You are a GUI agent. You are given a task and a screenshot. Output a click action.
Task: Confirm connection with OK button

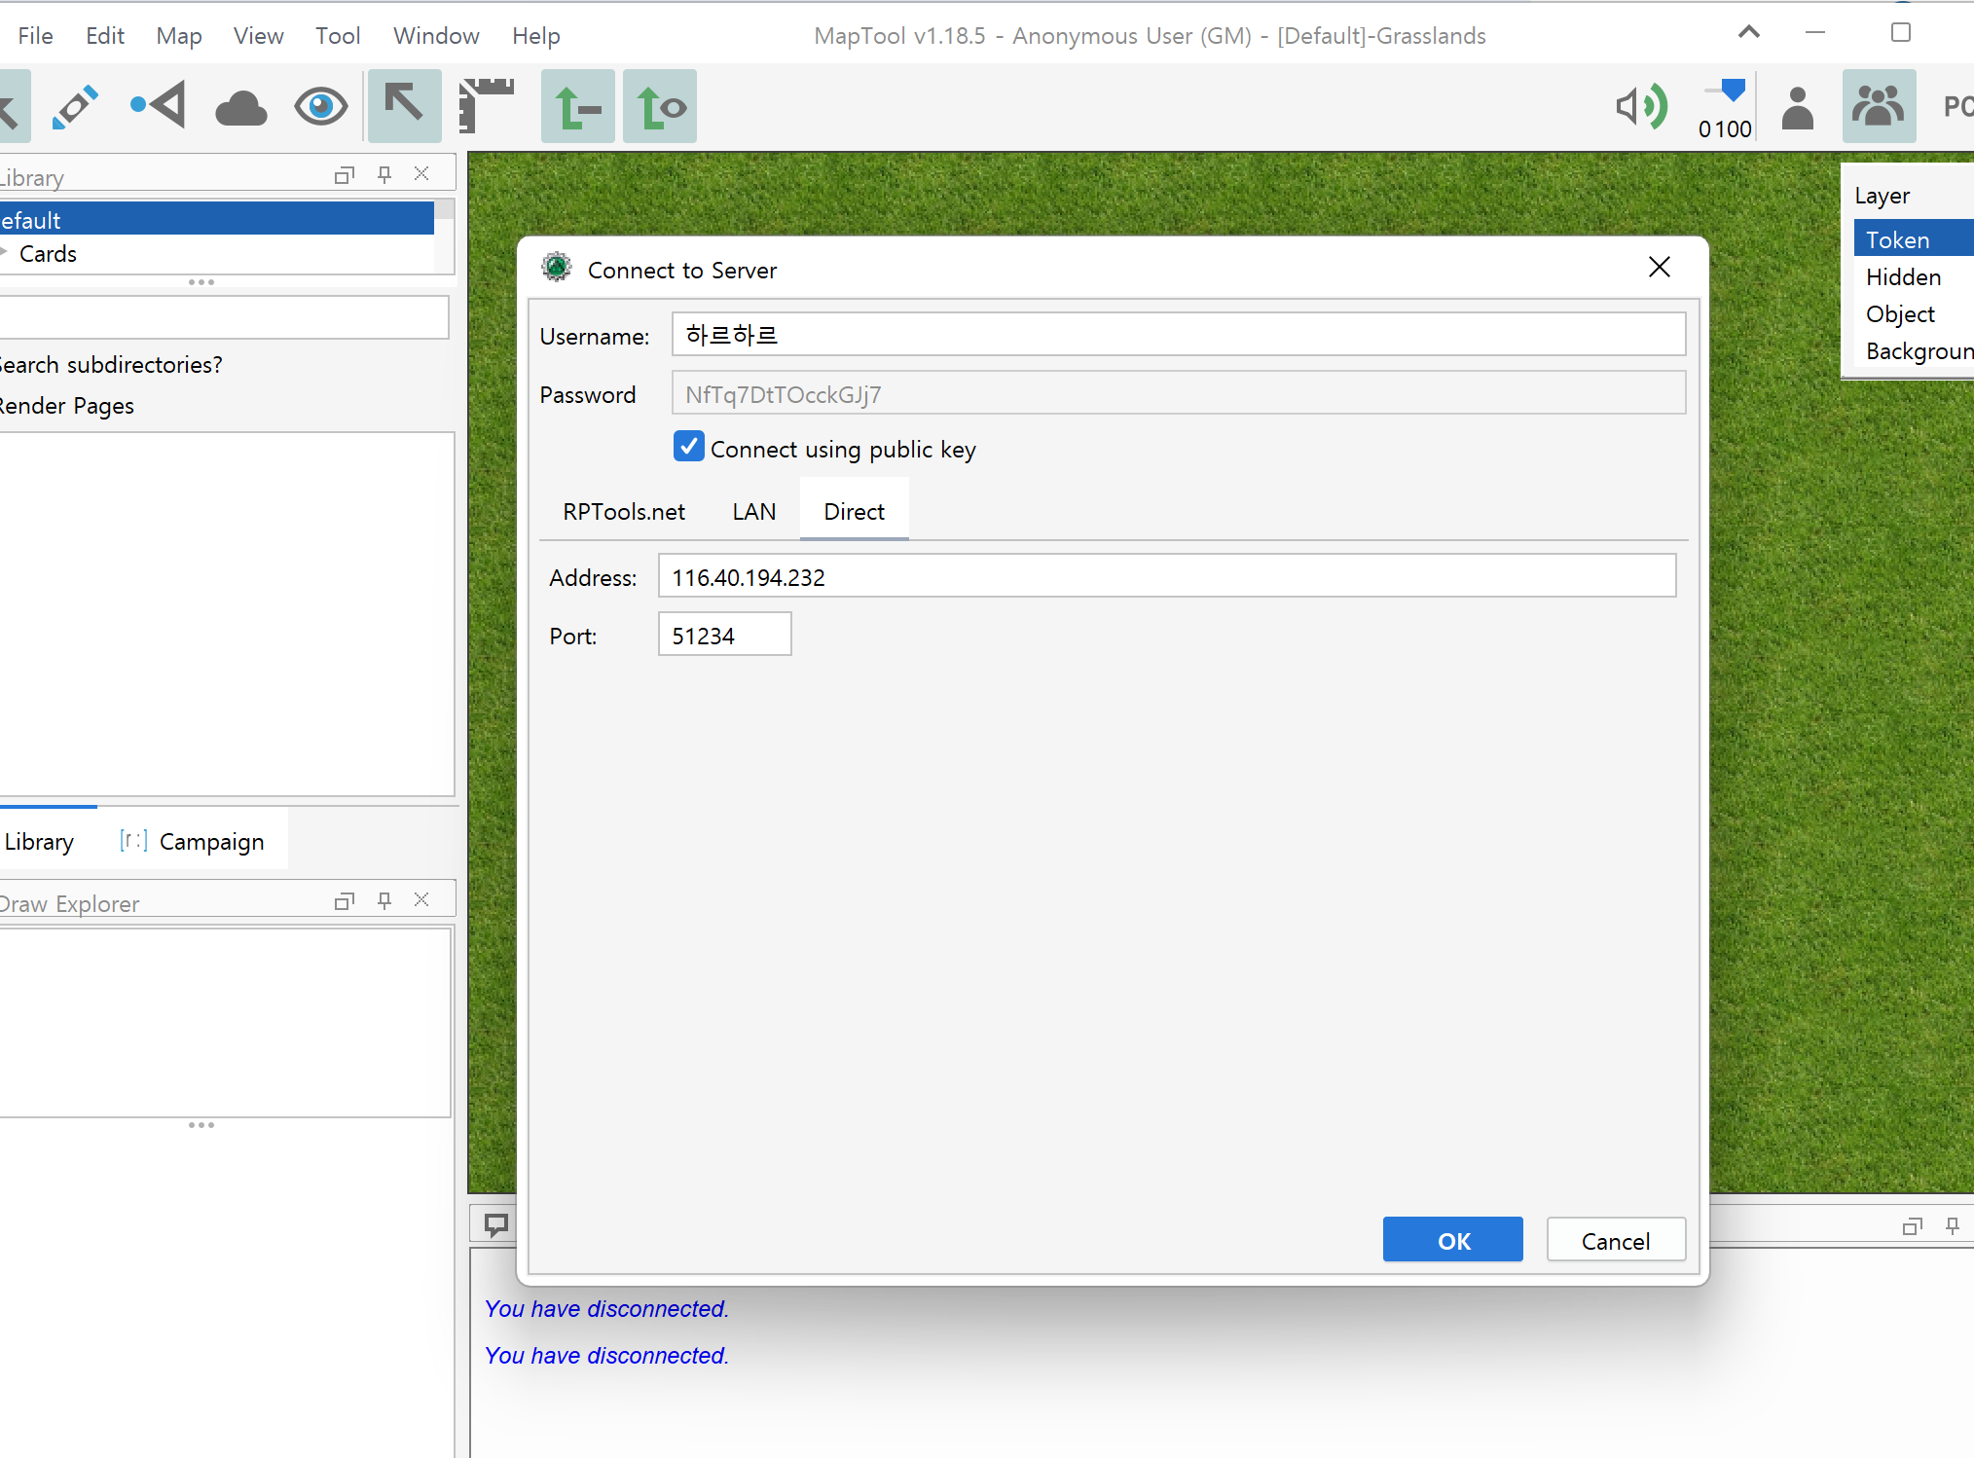1453,1240
